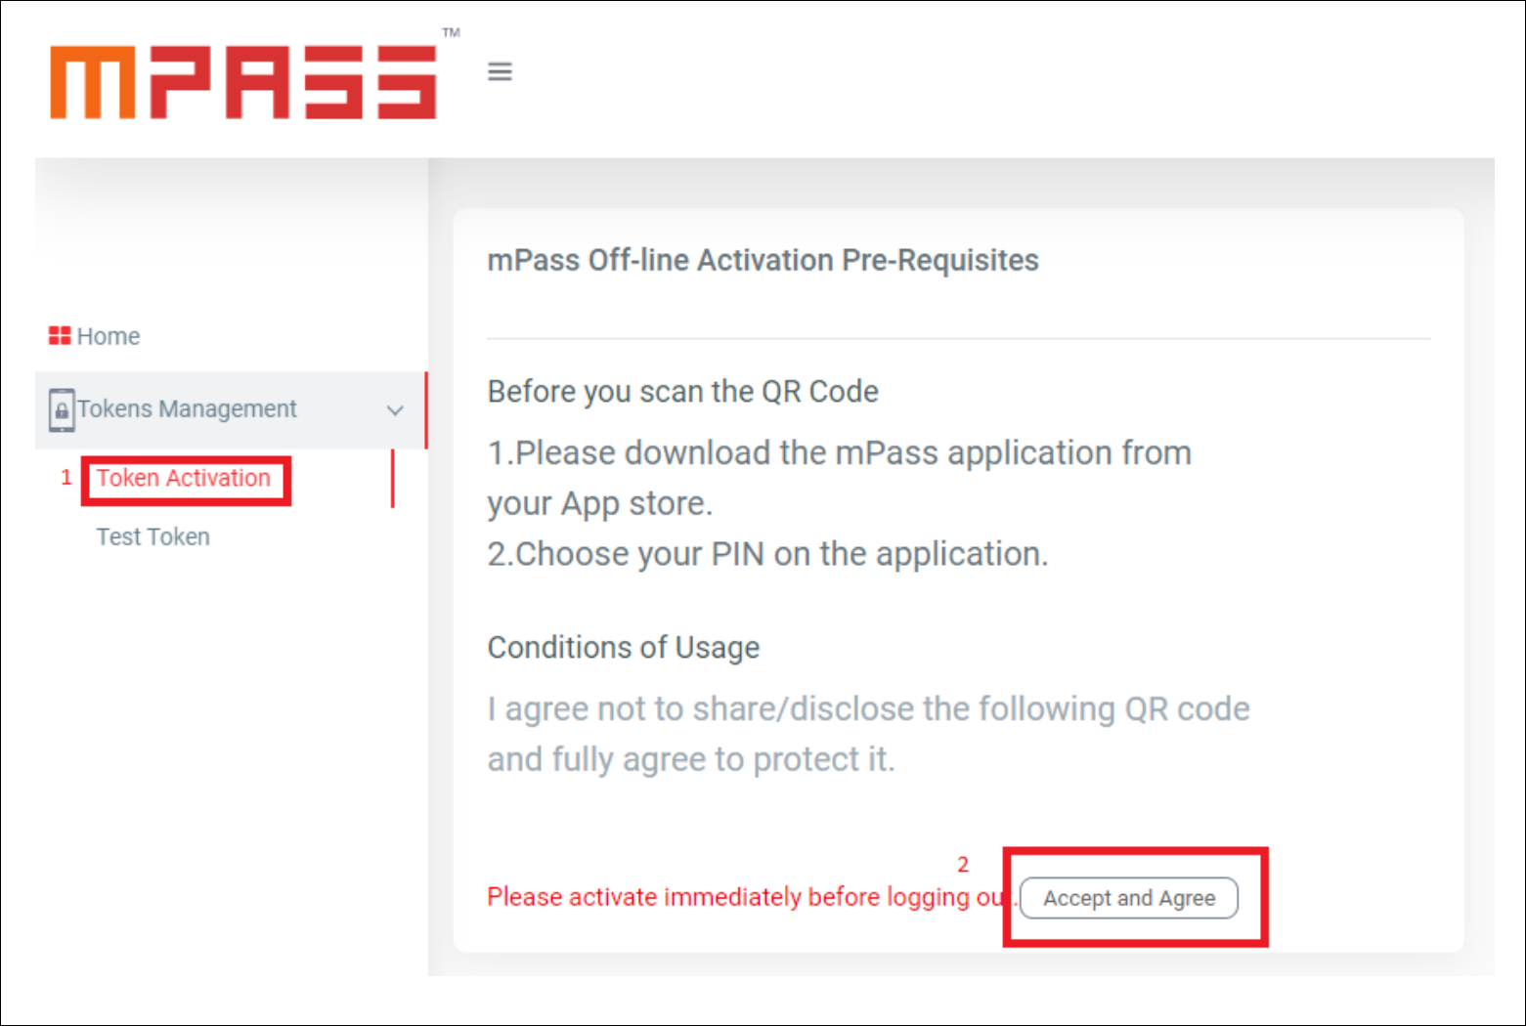
Task: Click the mPass logo
Action: (243, 82)
